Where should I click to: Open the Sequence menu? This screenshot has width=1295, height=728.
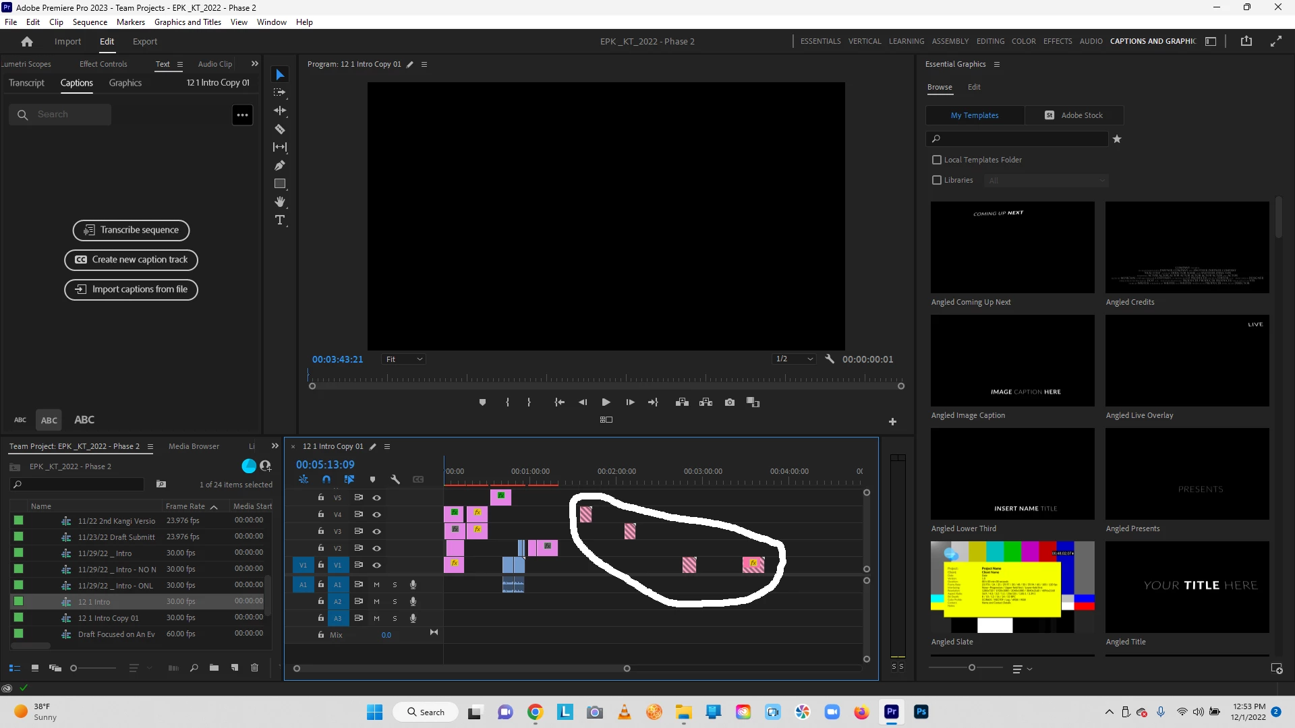tap(90, 22)
